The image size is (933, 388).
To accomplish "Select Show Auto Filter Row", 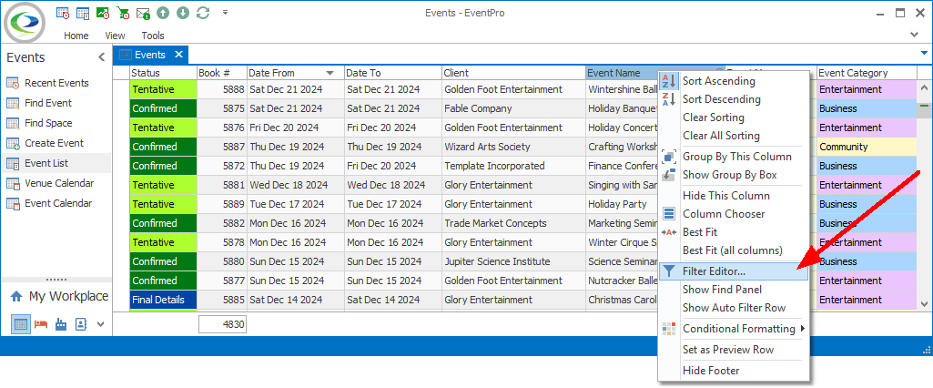I will pyautogui.click(x=733, y=308).
